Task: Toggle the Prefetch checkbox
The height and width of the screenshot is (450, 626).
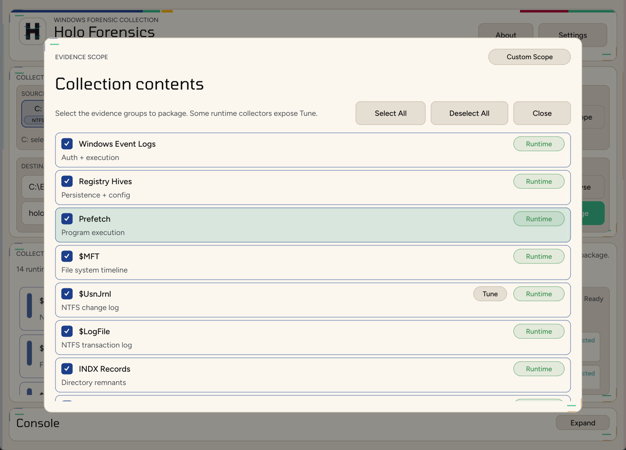Action: tap(67, 219)
